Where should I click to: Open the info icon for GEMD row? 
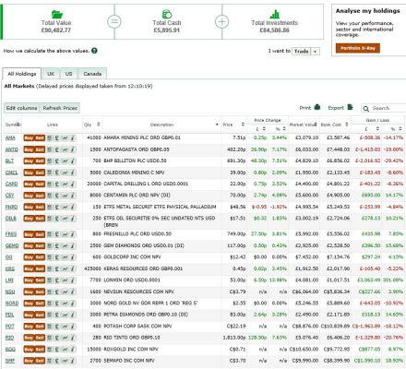pyautogui.click(x=72, y=245)
